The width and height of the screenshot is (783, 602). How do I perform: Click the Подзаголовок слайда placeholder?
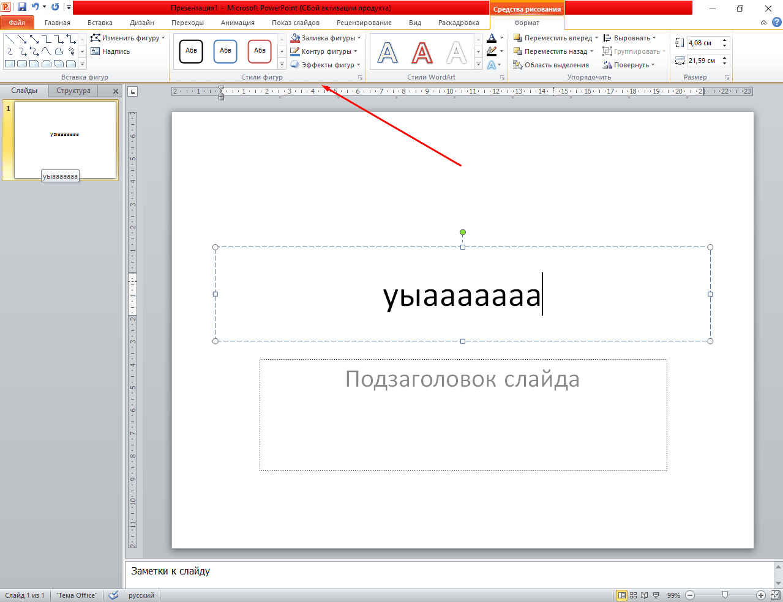[463, 415]
